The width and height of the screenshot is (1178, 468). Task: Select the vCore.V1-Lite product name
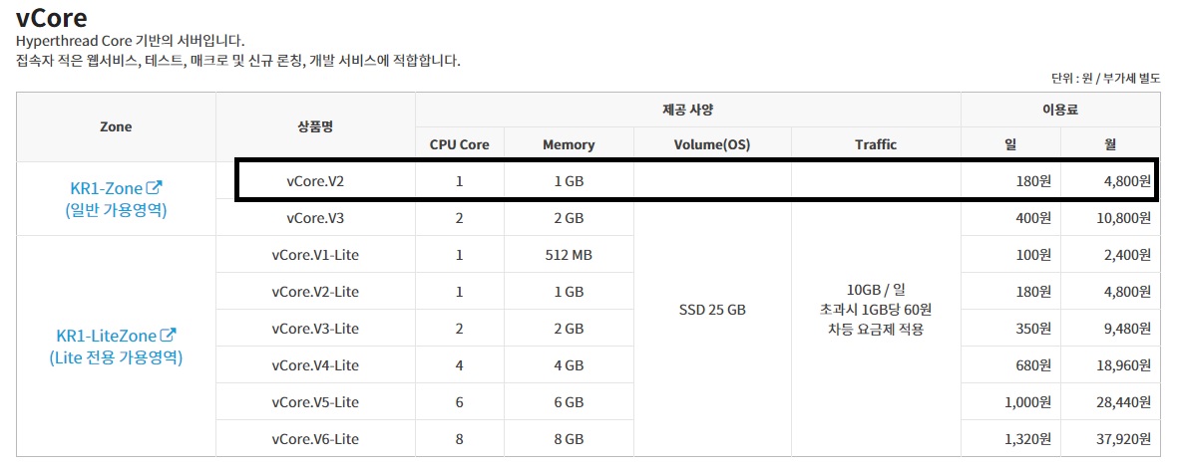(315, 255)
